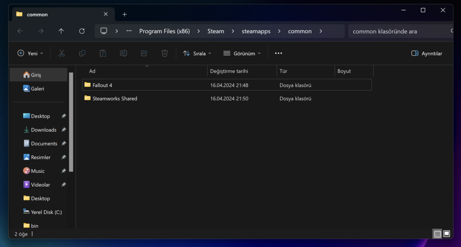
Task: Navigate up one folder level
Action: click(61, 31)
